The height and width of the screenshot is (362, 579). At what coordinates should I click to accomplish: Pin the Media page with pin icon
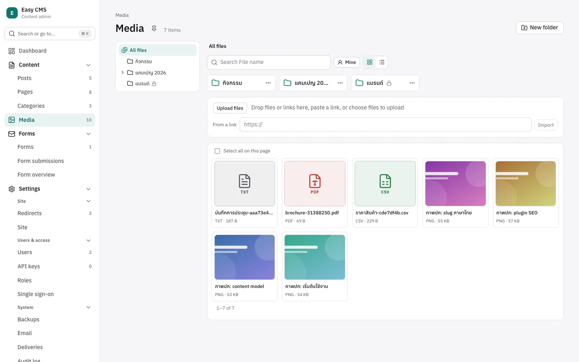click(x=154, y=29)
